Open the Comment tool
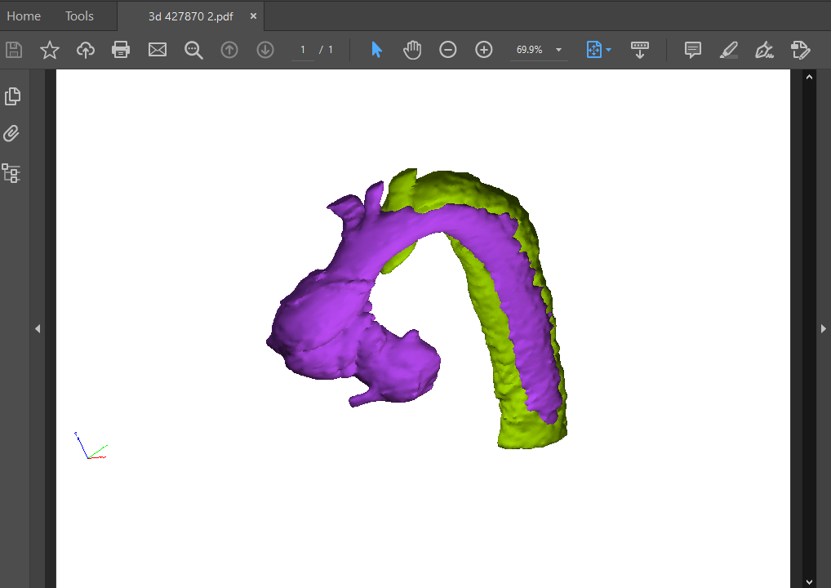 [x=692, y=50]
